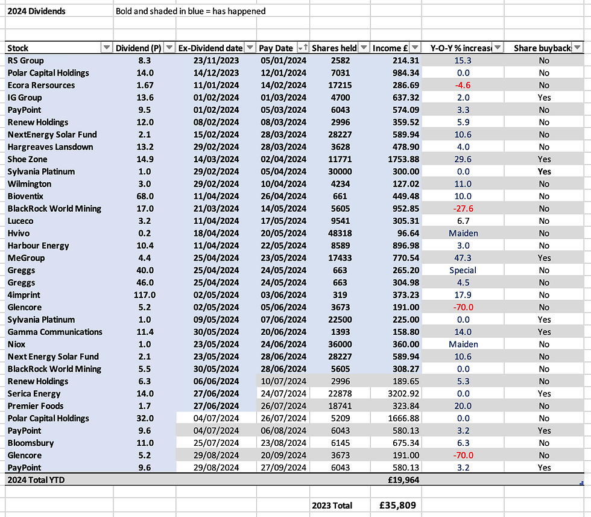Select the 2023 Total £35,809 cell
This screenshot has height=517, width=591.
point(396,506)
